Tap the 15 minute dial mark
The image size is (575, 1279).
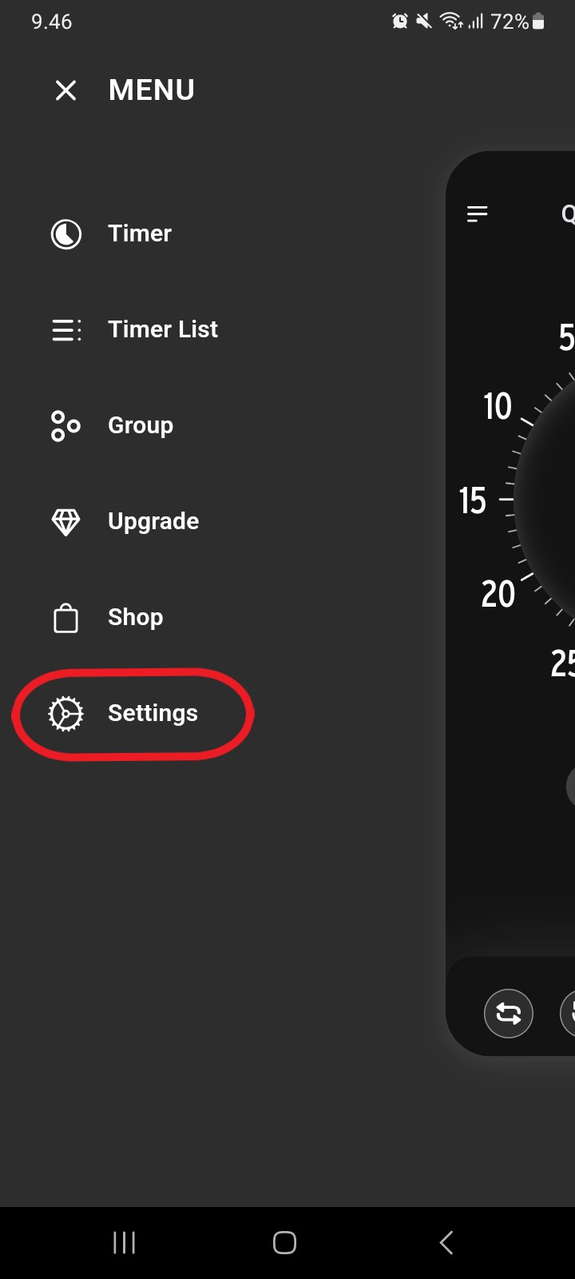(x=473, y=500)
